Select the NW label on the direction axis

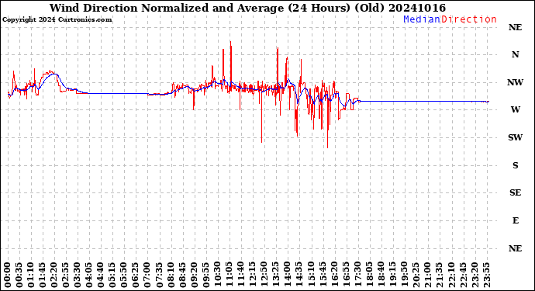click(515, 82)
